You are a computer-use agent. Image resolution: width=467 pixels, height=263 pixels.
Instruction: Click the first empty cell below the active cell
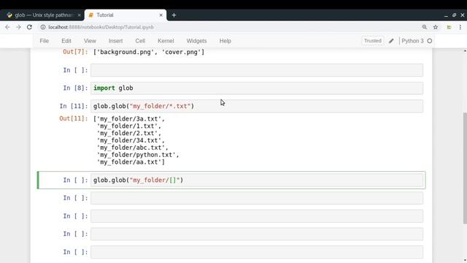click(x=257, y=198)
